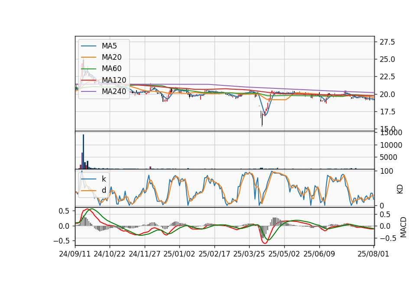Image resolution: width=416 pixels, height=299 pixels.
Task: Click the KD axis title
Action: [x=400, y=189]
